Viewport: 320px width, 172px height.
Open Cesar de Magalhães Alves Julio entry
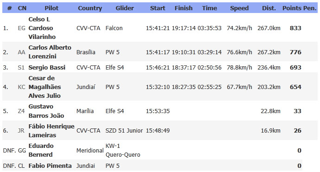point(45,87)
